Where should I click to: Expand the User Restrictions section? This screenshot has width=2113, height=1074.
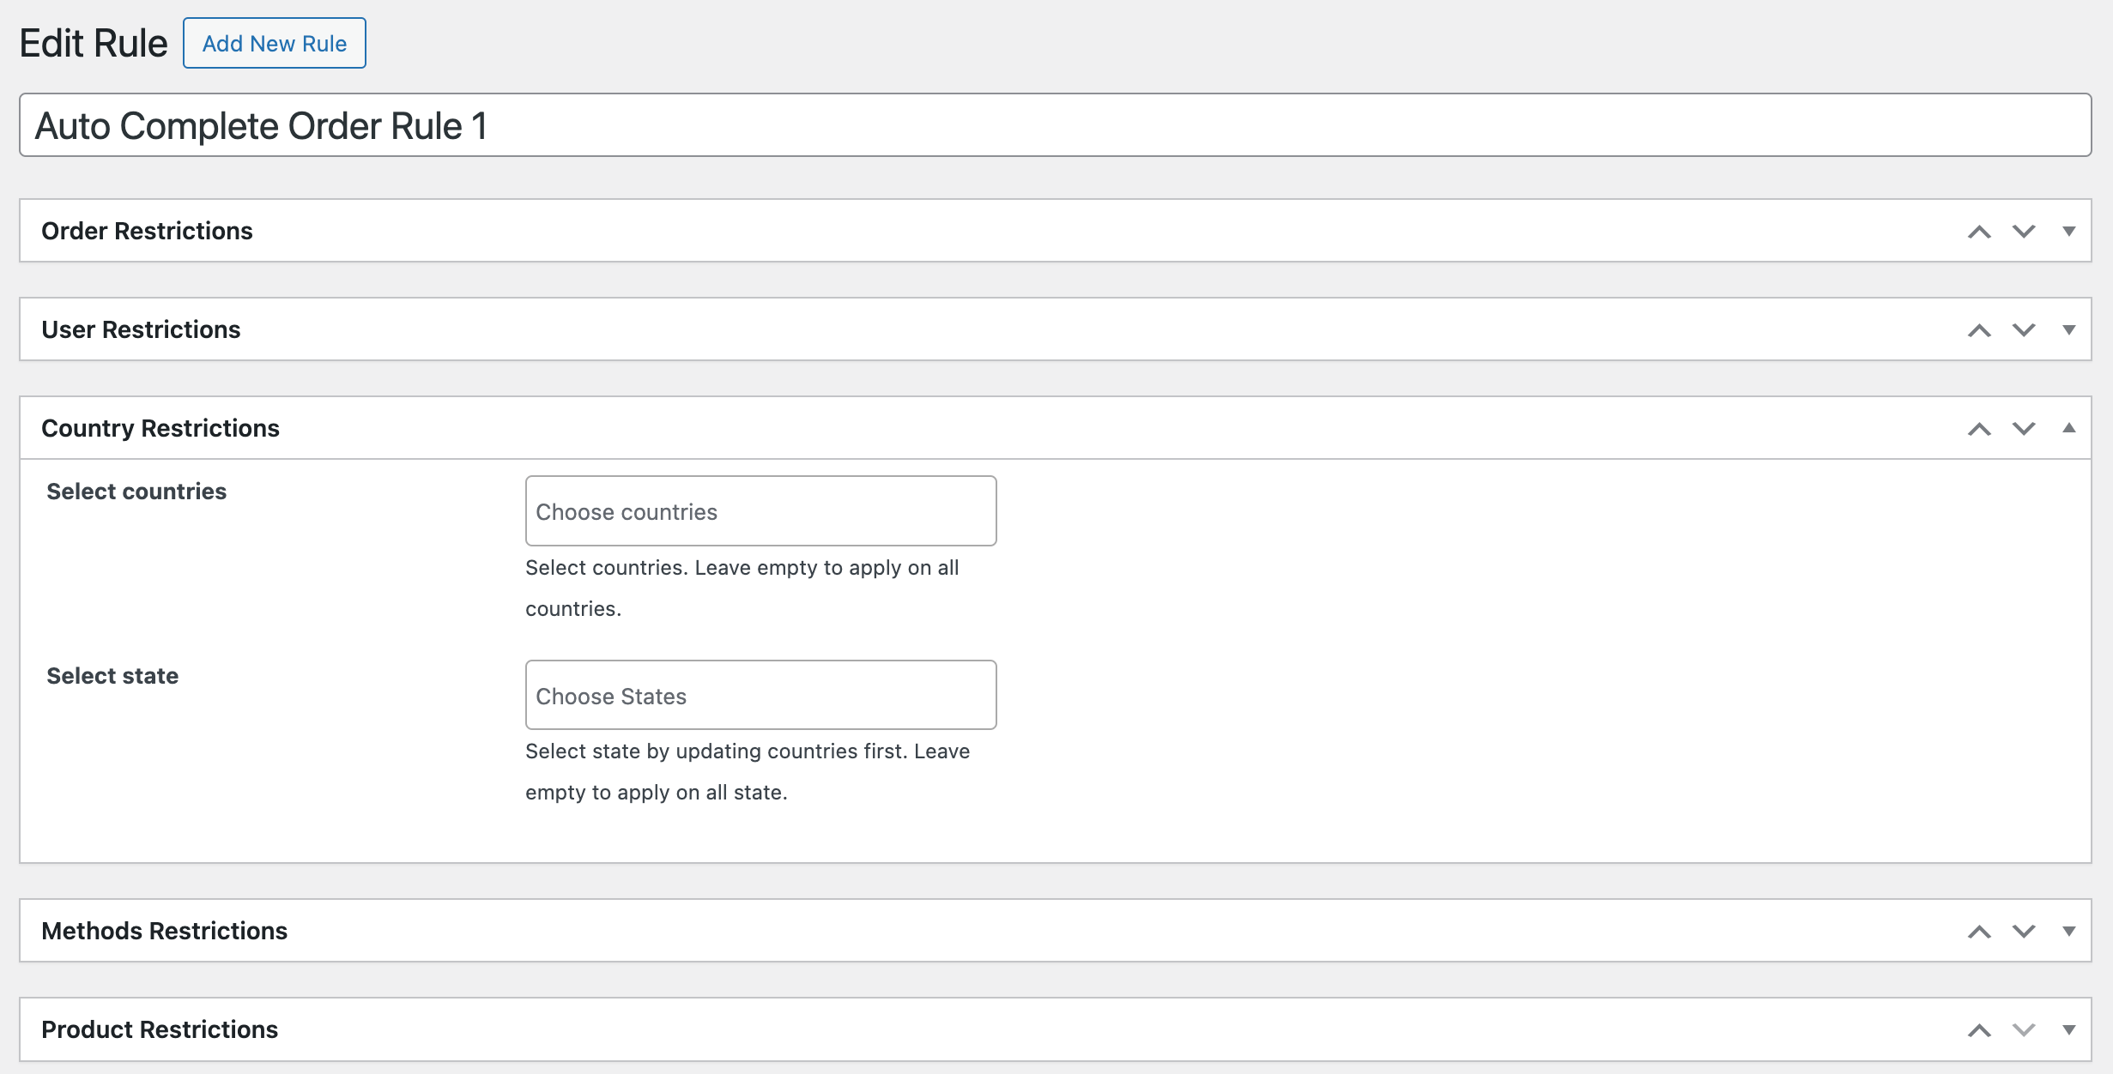click(x=2069, y=329)
